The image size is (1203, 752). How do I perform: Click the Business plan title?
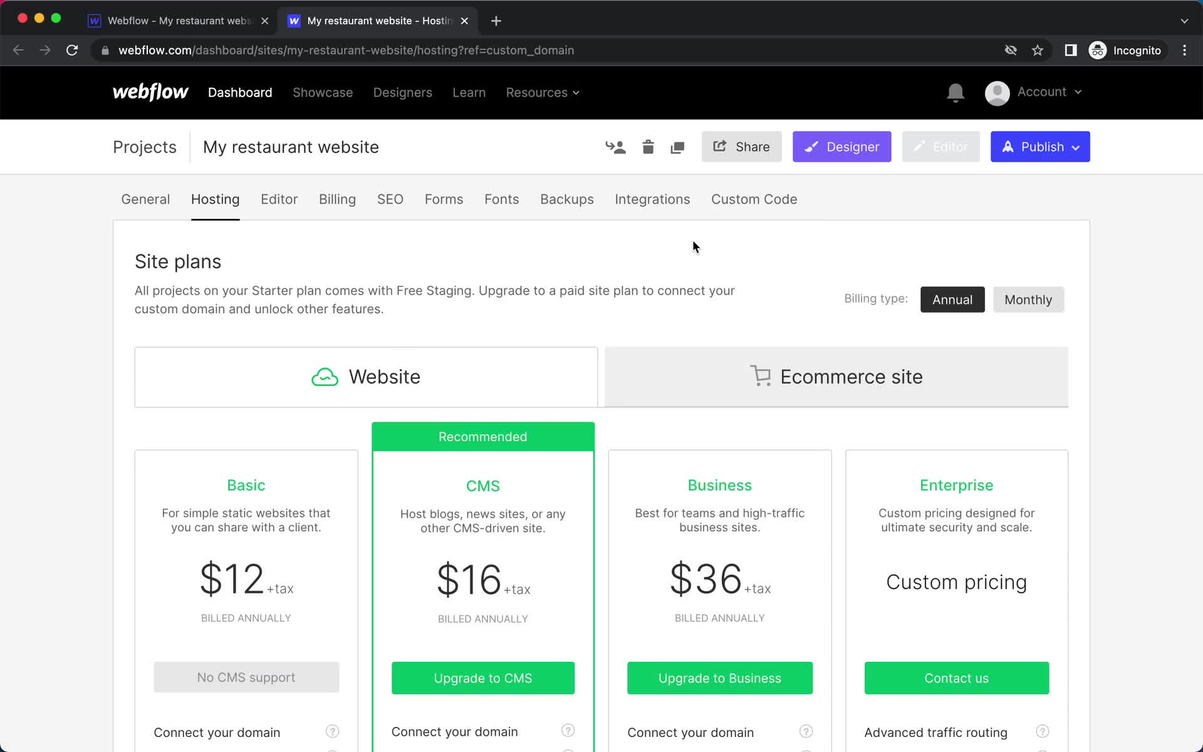click(x=719, y=485)
